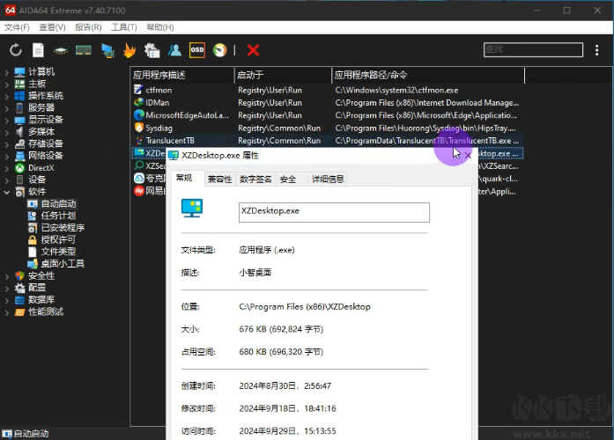Click the XZDesktop program icon in dialog
Image resolution: width=614 pixels, height=440 pixels.
(x=191, y=208)
